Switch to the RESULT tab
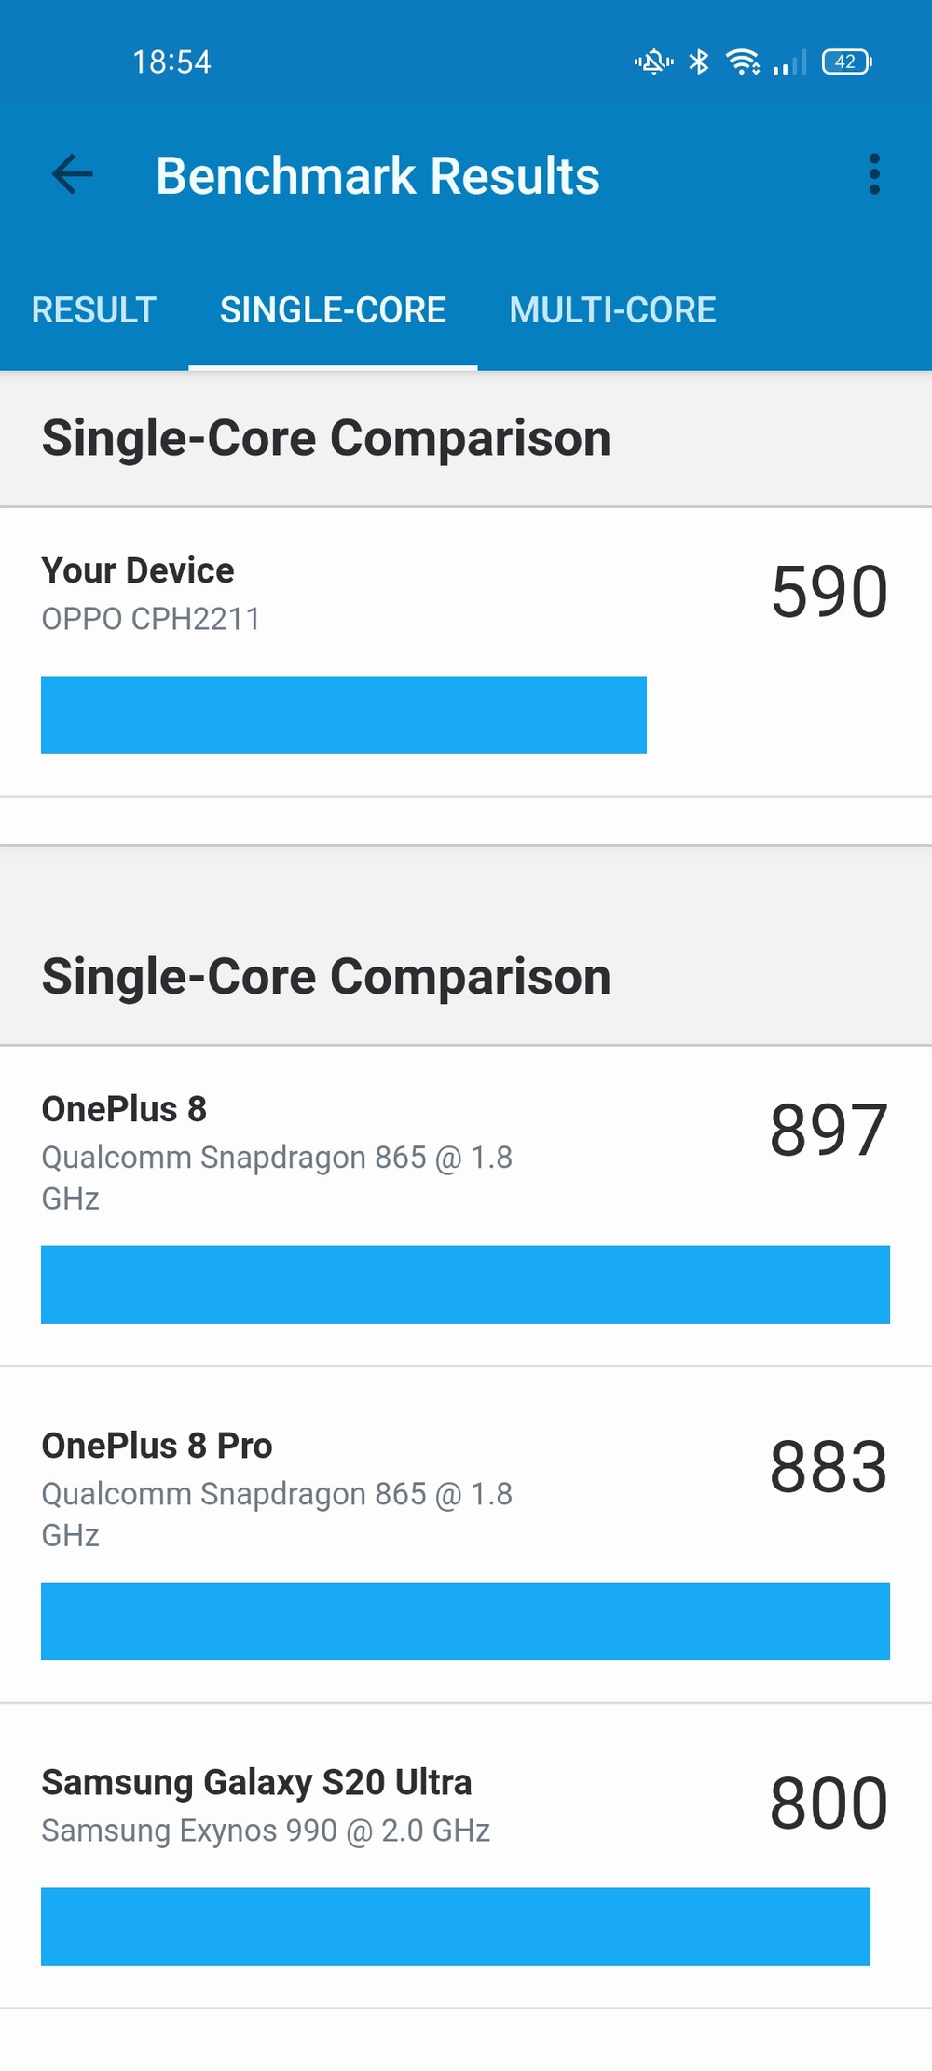 (93, 310)
